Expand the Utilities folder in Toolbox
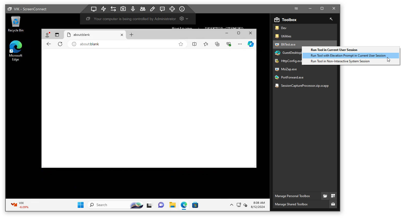The width and height of the screenshot is (406, 221). [x=286, y=36]
